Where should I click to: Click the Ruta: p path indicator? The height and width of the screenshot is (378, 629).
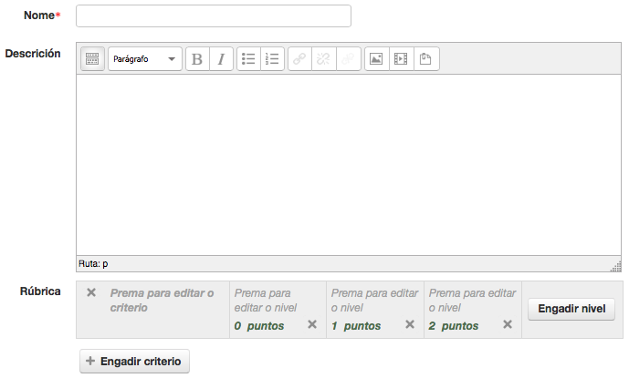click(93, 264)
